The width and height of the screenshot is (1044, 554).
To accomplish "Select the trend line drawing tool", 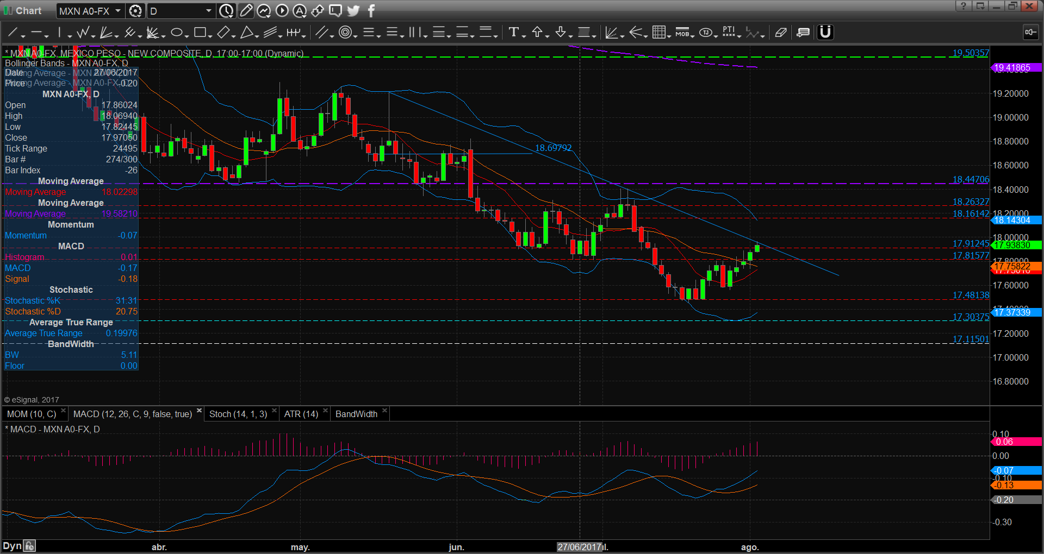I will tap(13, 33).
